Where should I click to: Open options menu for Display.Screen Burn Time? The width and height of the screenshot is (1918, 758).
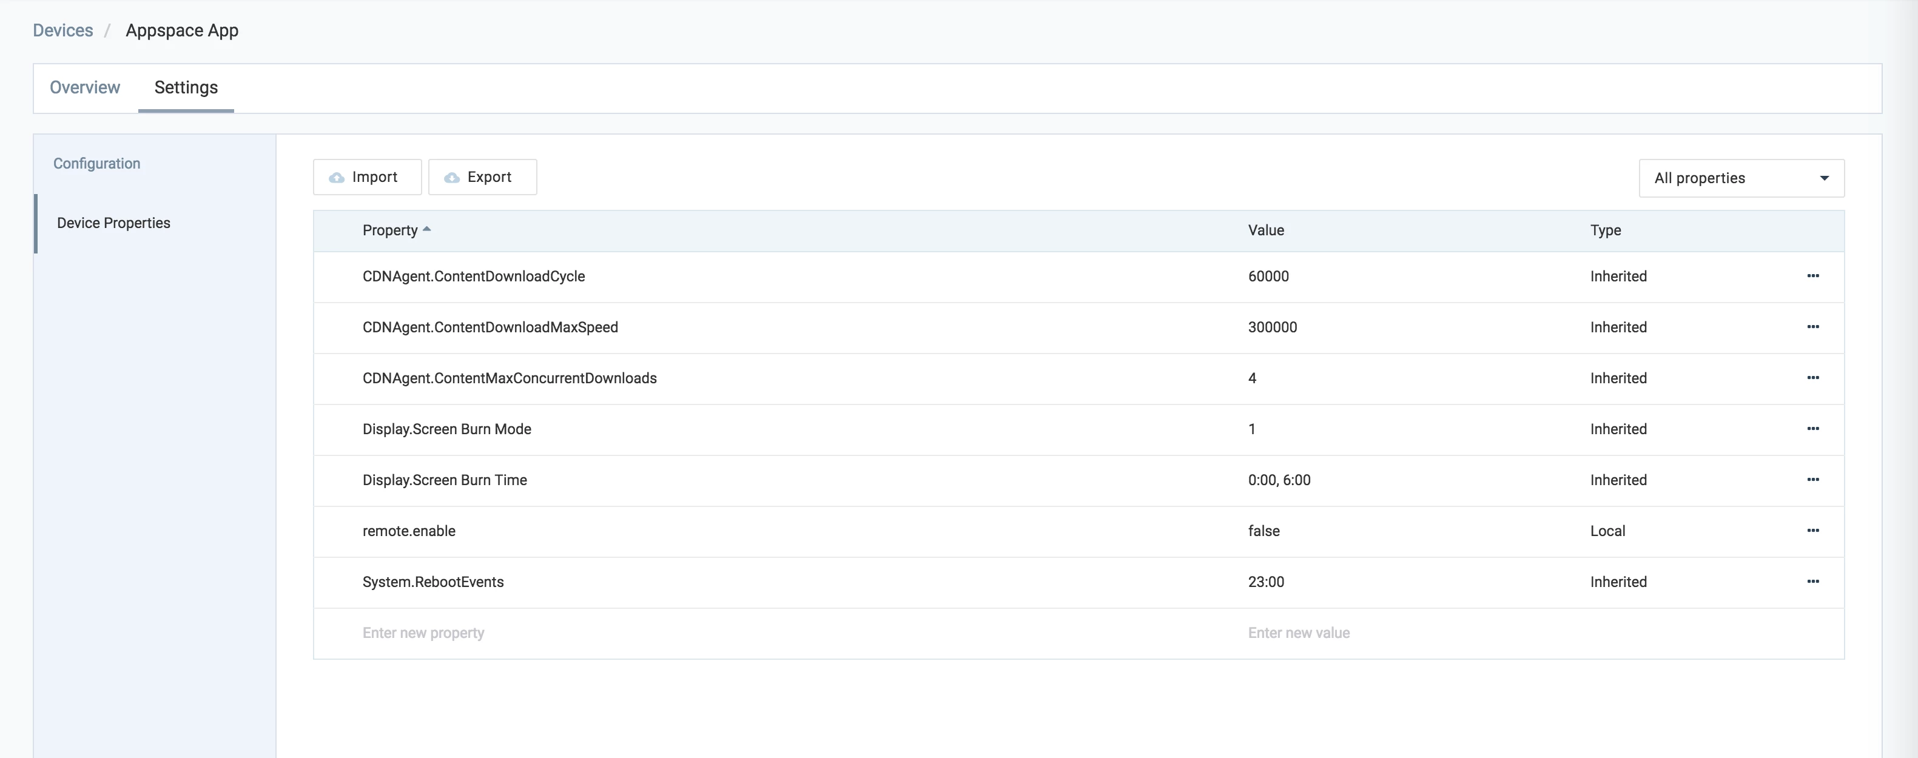click(1812, 480)
